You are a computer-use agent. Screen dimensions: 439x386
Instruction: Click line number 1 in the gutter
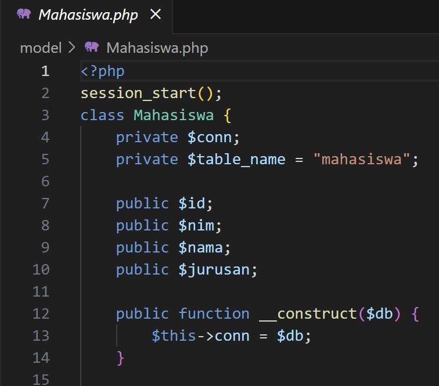pyautogui.click(x=45, y=71)
